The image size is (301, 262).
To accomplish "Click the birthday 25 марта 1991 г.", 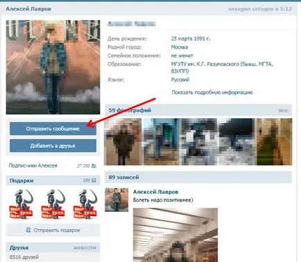I will pyautogui.click(x=191, y=38).
